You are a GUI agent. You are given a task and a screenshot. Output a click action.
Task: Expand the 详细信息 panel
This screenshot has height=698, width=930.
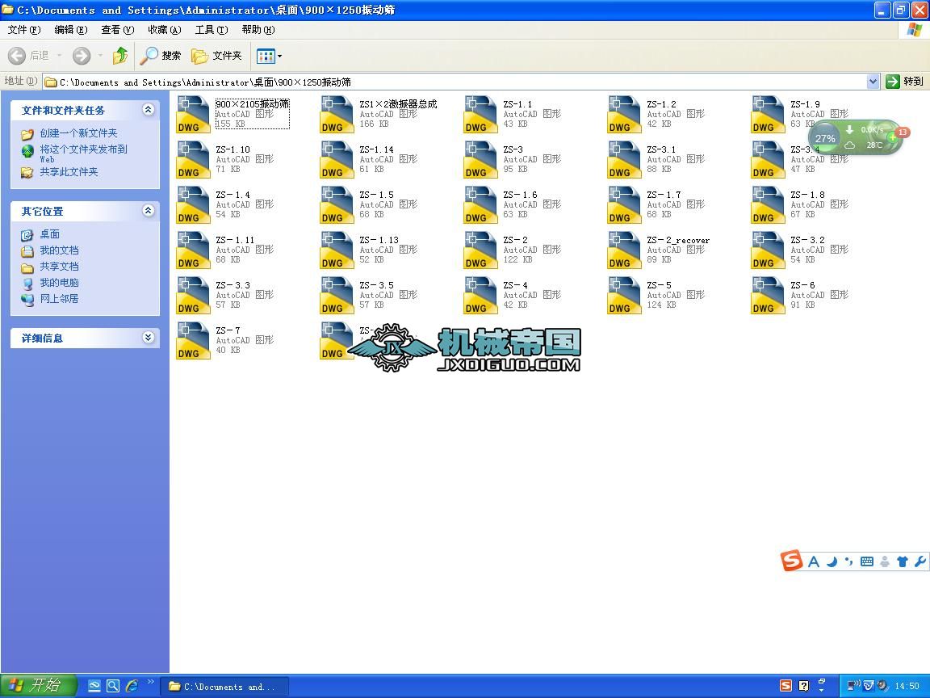[x=149, y=338]
